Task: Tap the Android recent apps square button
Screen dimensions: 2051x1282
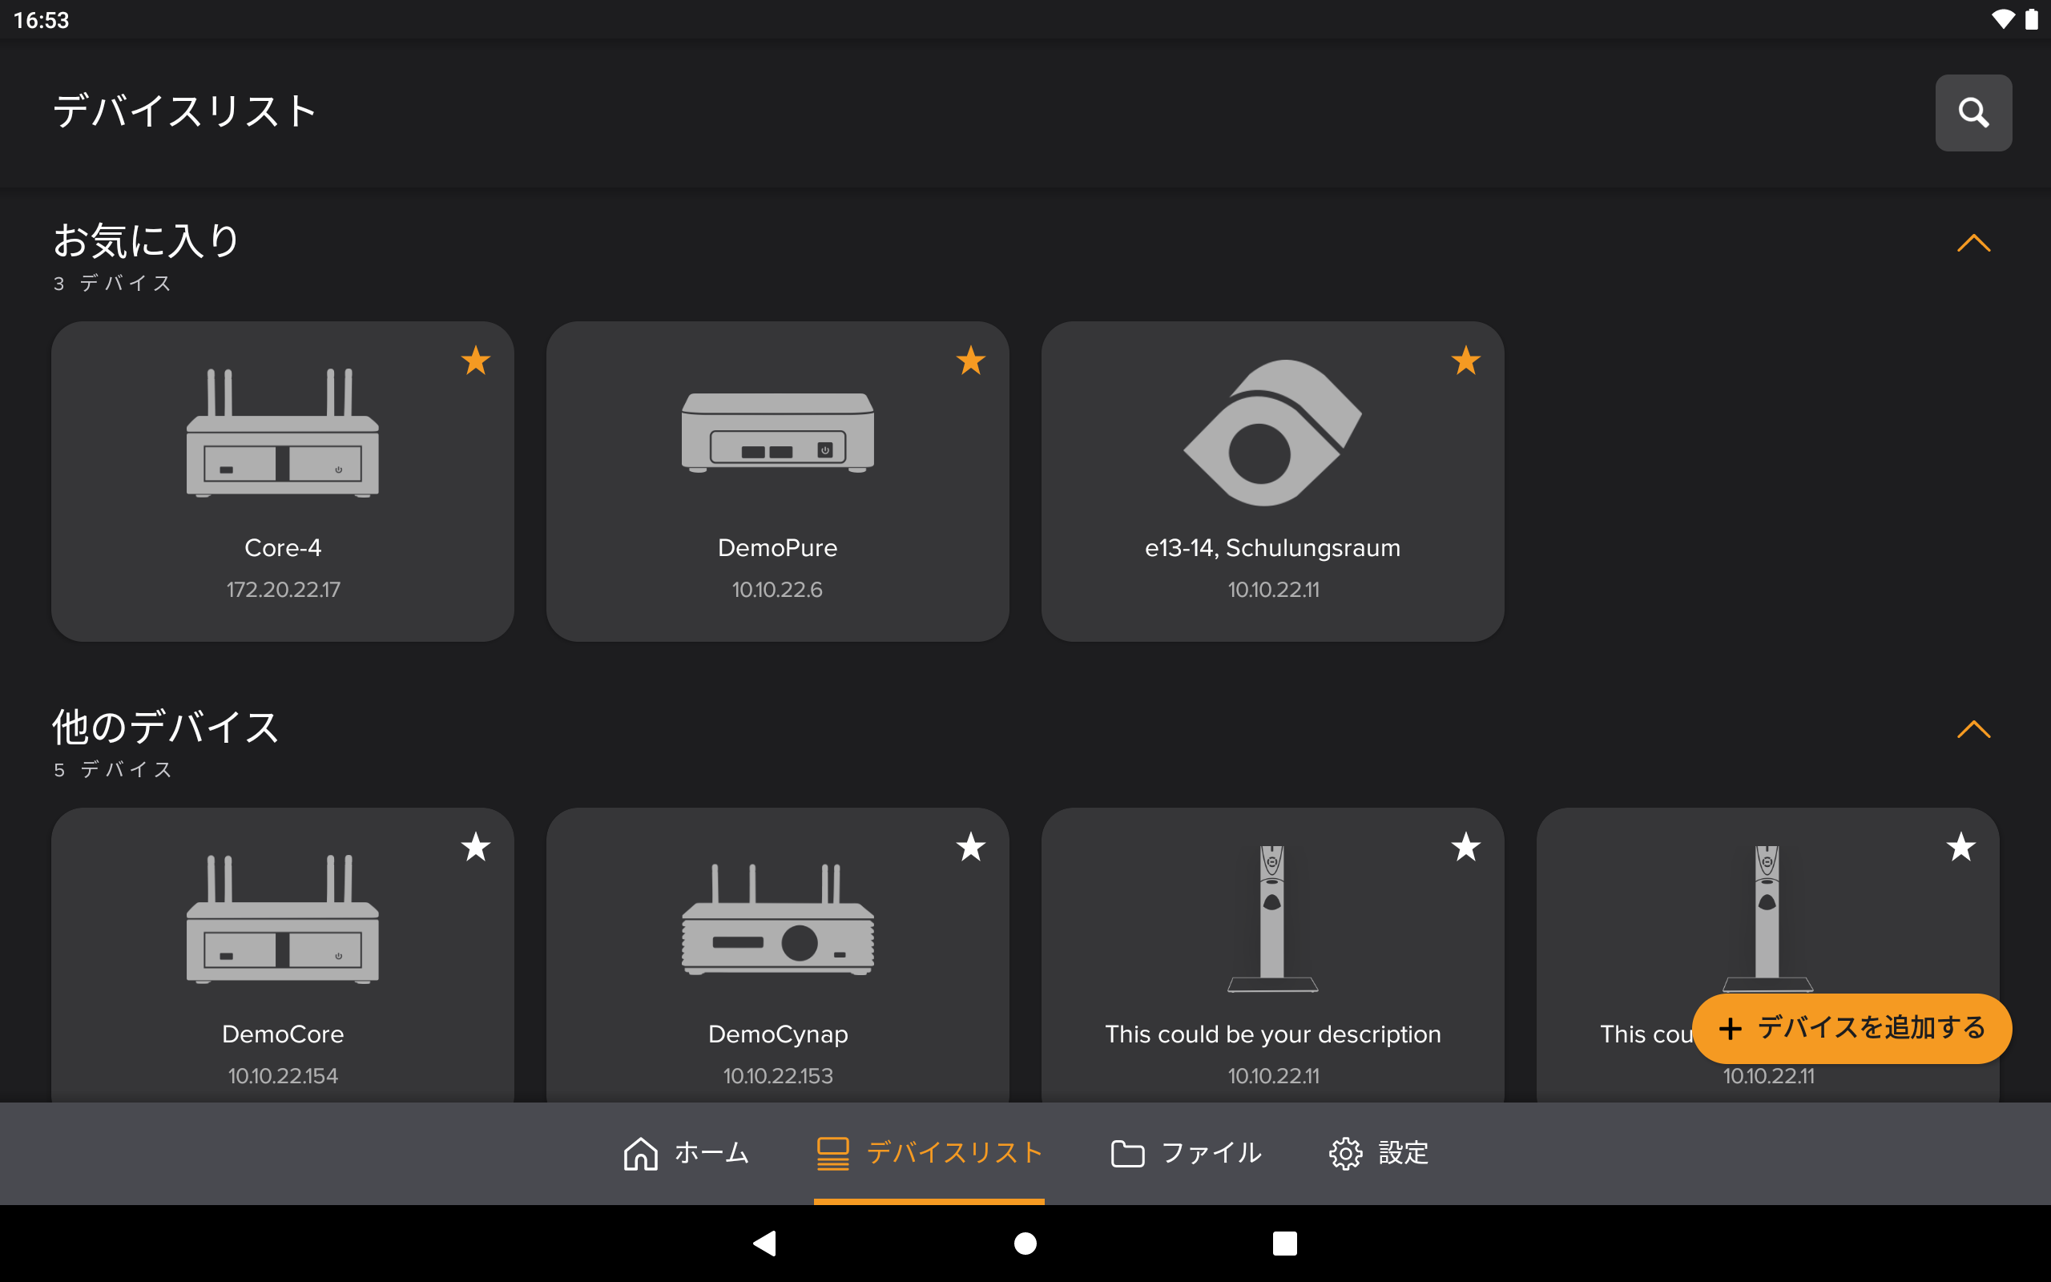Action: point(1285,1243)
